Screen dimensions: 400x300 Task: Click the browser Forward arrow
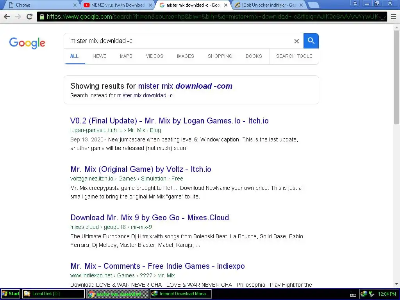click(x=18, y=17)
